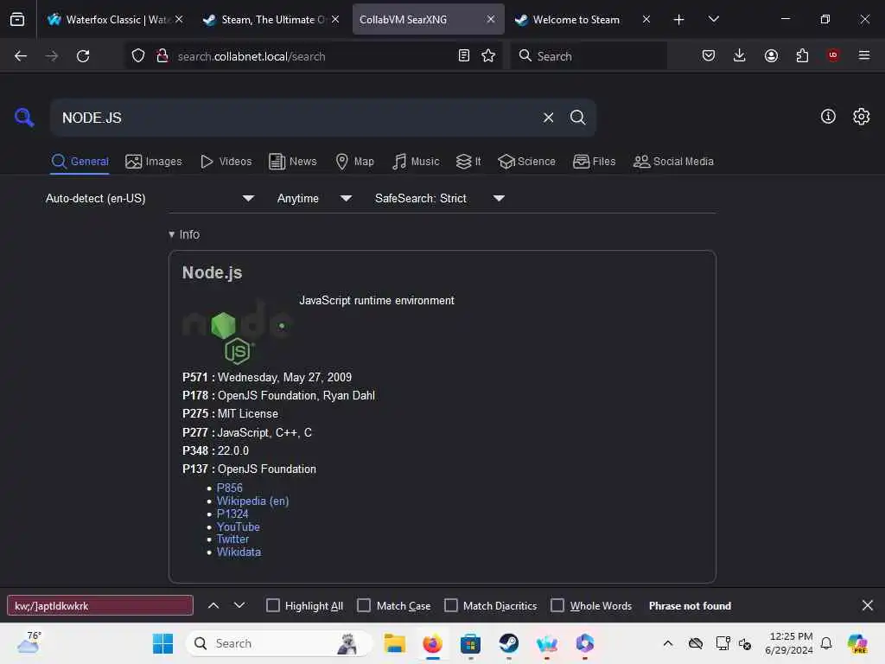Open the Anytime time range dropdown
This screenshot has width=885, height=664.
coord(315,199)
